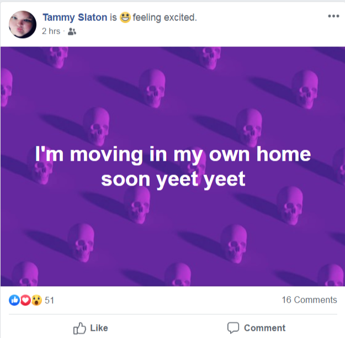Expand the 16 Comments link
The height and width of the screenshot is (338, 345).
pos(309,300)
